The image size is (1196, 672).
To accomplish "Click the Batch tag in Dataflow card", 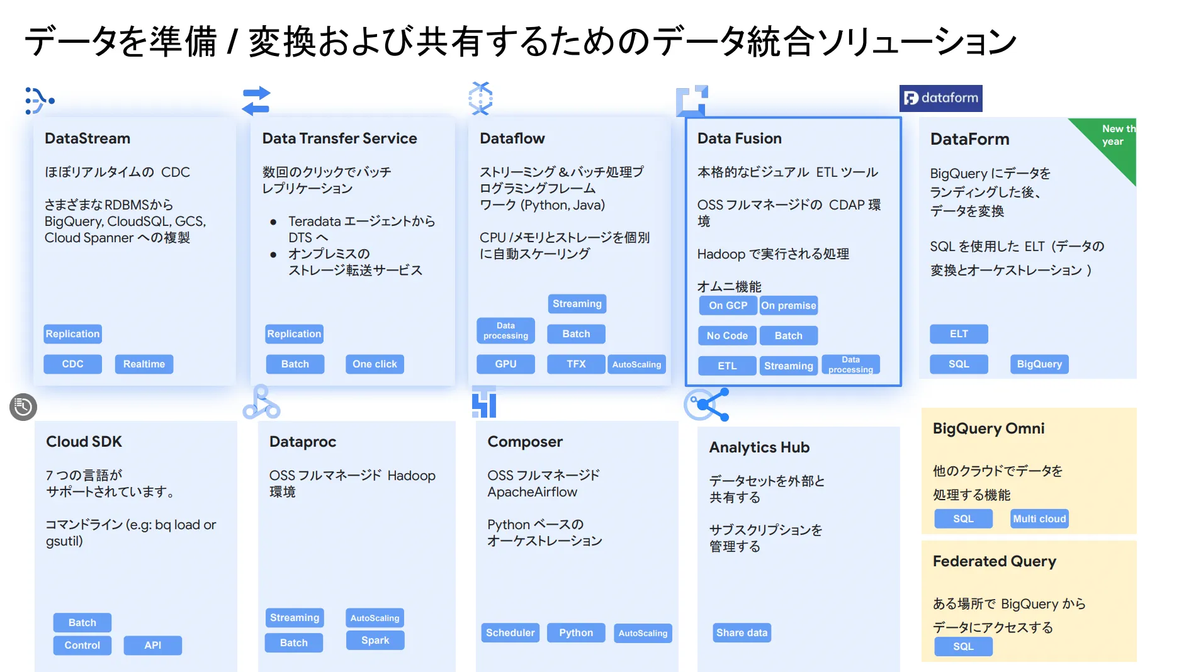I will point(576,333).
